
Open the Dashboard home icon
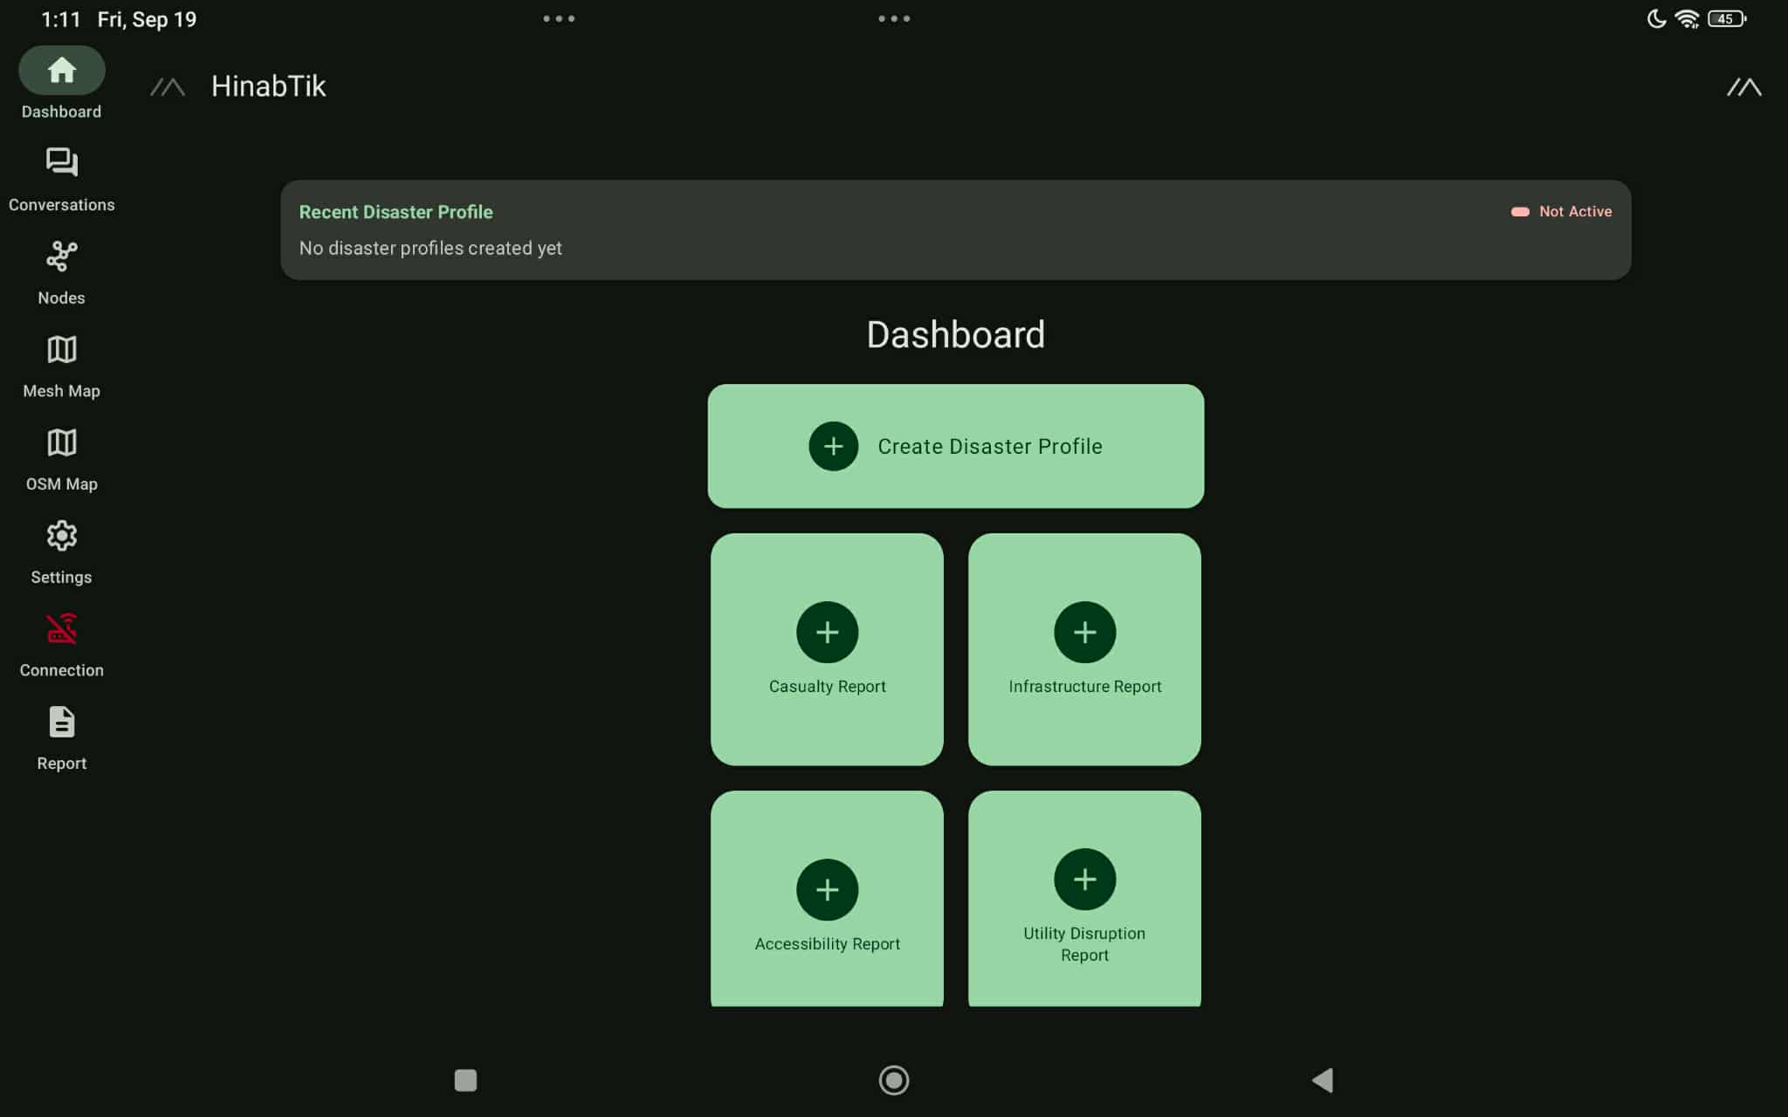click(x=61, y=71)
